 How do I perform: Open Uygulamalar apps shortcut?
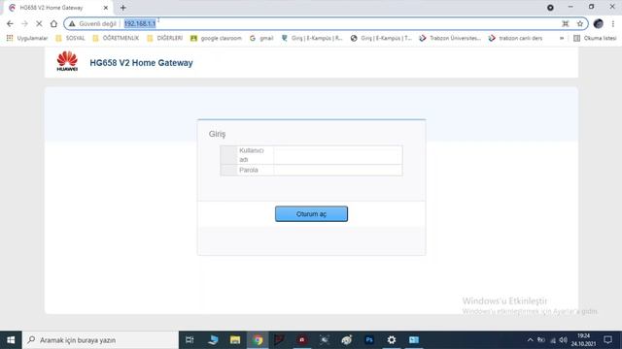click(27, 38)
